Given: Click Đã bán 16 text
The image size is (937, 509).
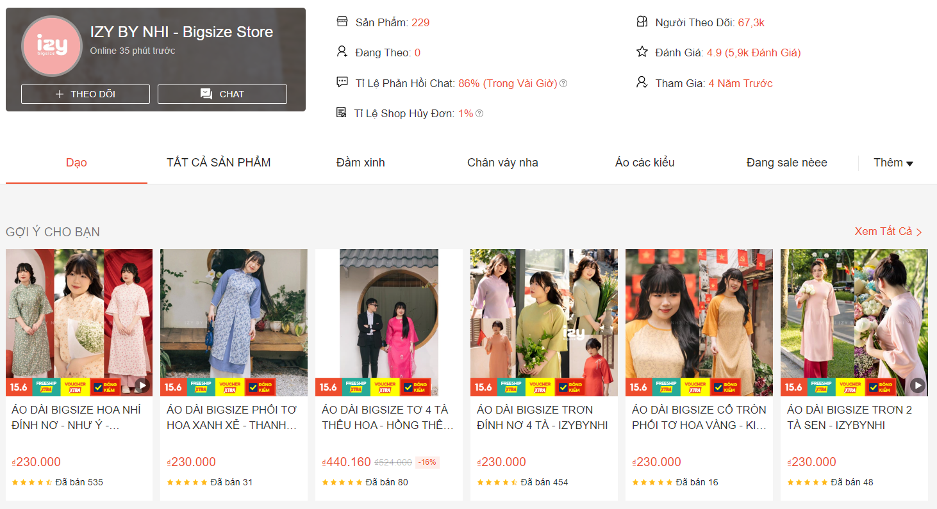Looking at the screenshot, I should [x=697, y=482].
